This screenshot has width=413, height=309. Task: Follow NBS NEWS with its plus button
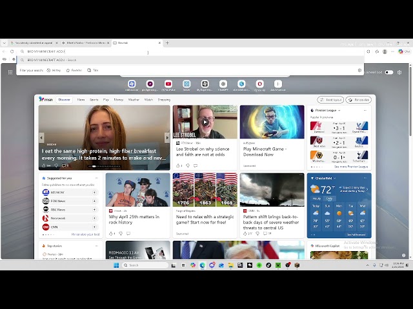coord(94,192)
